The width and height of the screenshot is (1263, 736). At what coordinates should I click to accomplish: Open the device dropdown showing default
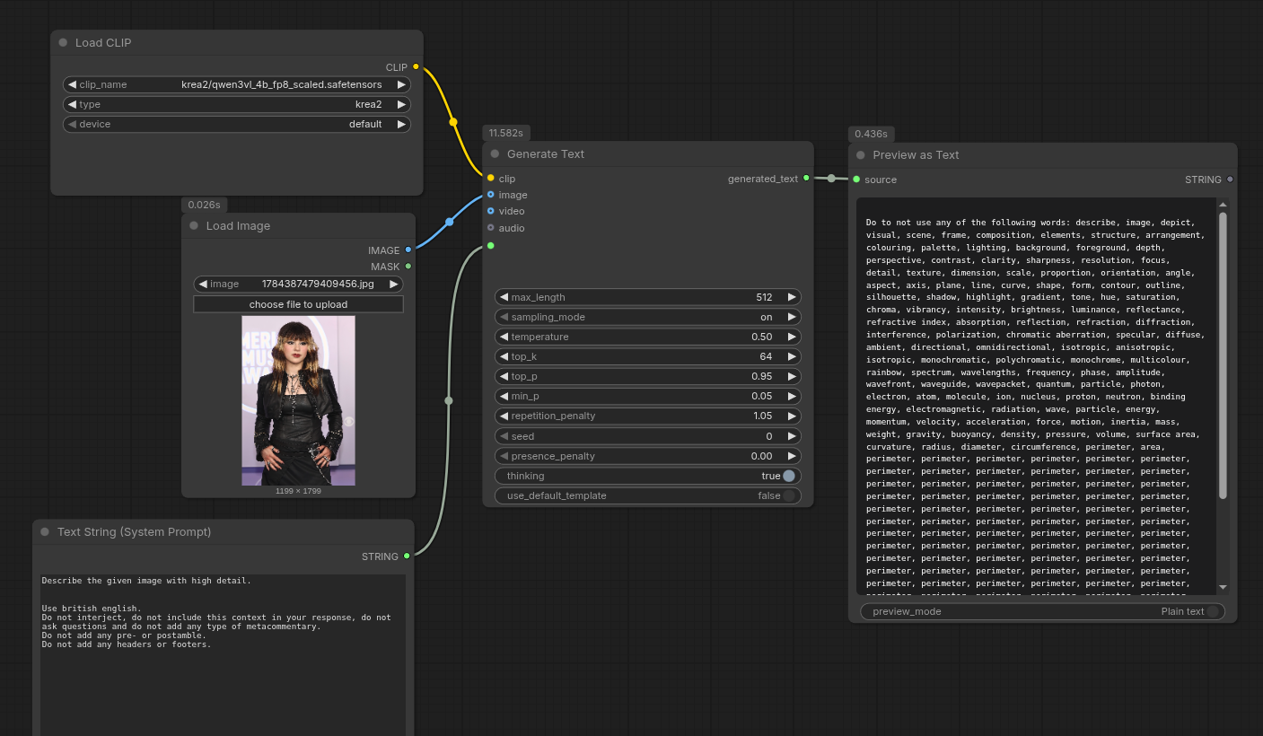[237, 124]
